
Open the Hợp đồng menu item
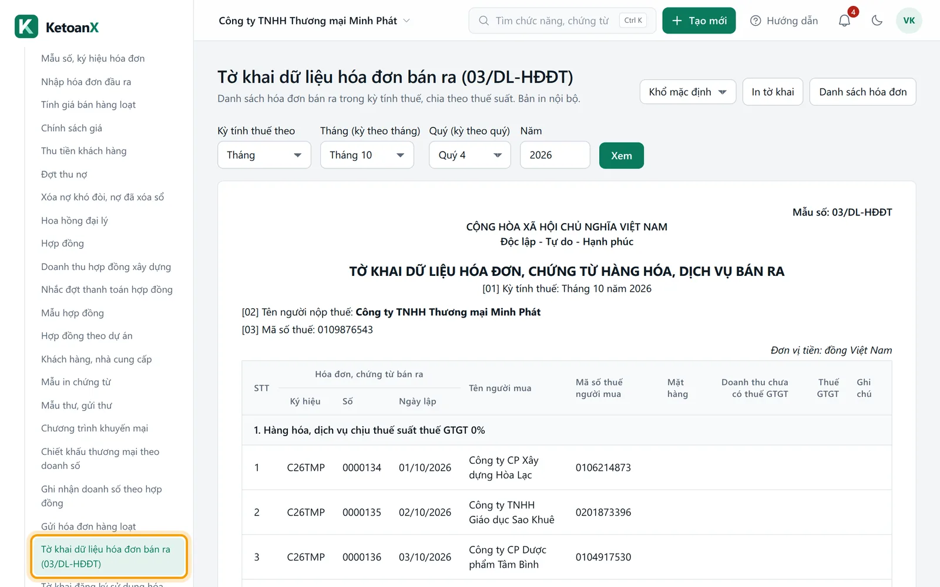(x=63, y=244)
